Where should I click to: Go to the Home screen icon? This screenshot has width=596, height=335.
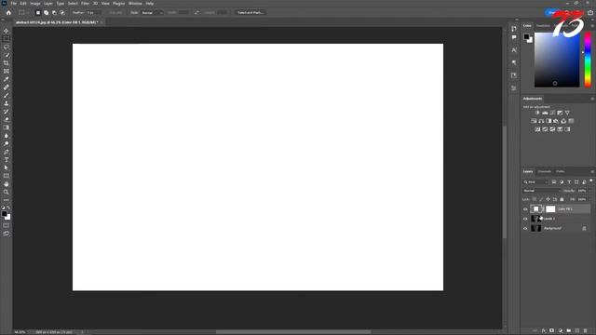pyautogui.click(x=8, y=12)
